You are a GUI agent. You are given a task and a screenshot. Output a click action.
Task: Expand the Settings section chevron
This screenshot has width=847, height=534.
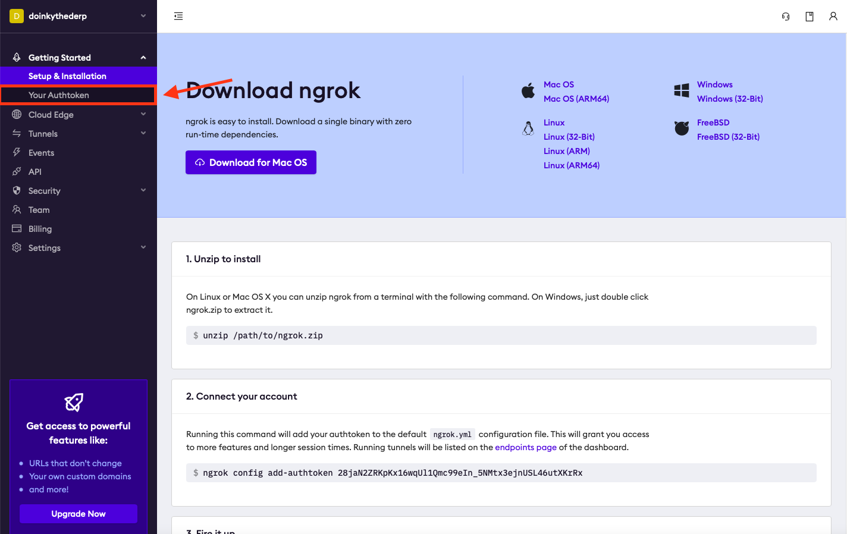pos(143,247)
